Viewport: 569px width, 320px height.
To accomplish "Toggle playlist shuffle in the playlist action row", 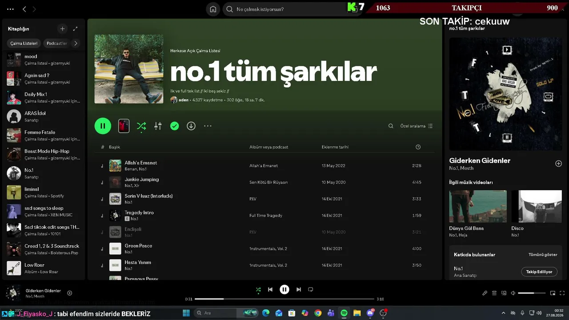I will [x=141, y=126].
